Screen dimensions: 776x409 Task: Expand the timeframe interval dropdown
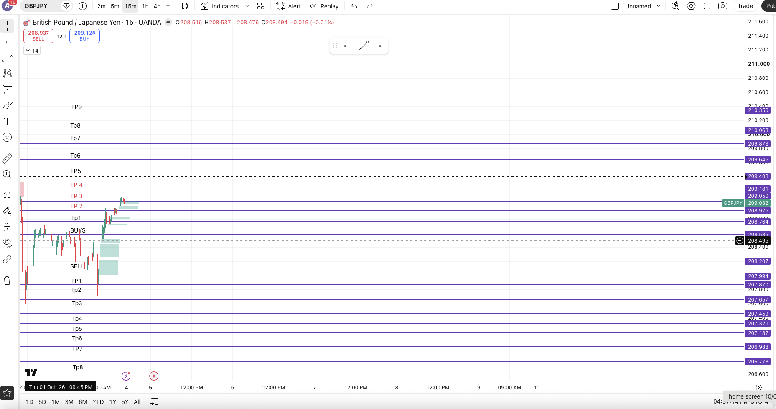[x=168, y=6]
